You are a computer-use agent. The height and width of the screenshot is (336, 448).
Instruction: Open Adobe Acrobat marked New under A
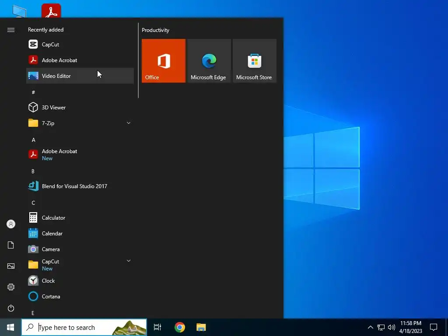[x=80, y=154]
